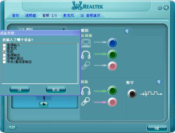175x133 pixels.
Task: Click the green rear-panel headphone jack
Action: 112,54
